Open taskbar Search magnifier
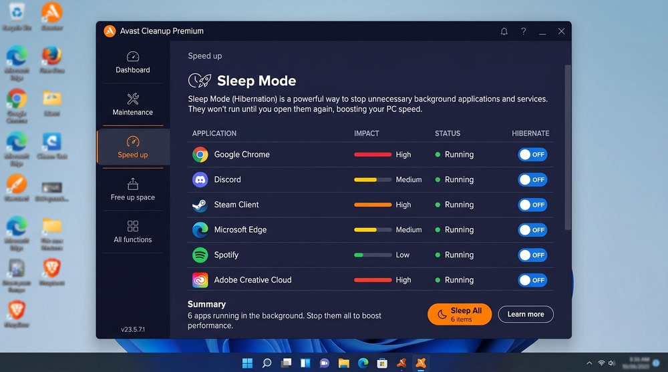This screenshot has height=372, width=668. [x=267, y=363]
